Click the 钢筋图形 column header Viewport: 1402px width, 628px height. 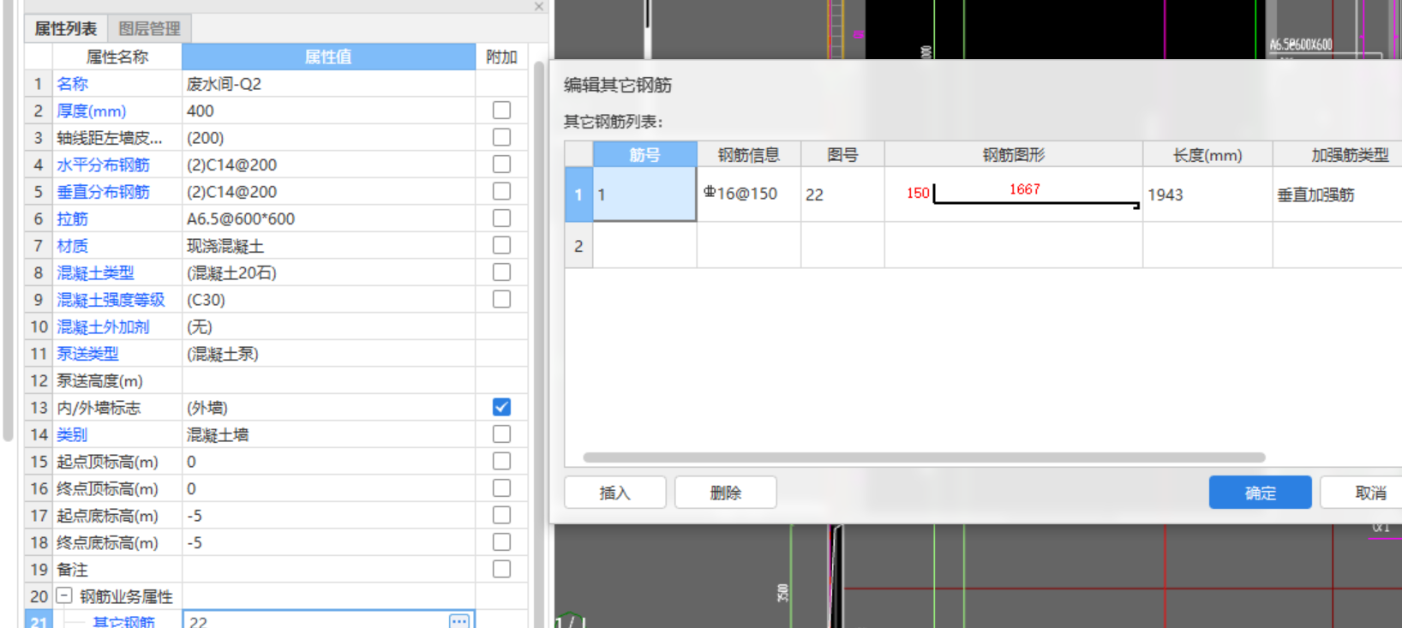(x=1013, y=154)
